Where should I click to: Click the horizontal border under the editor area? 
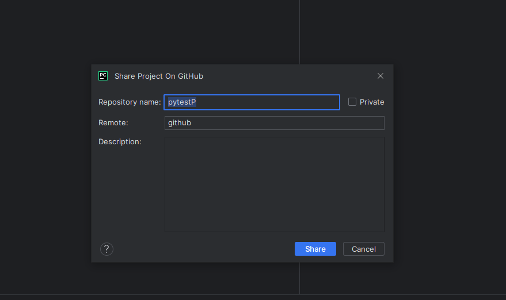(x=253, y=294)
